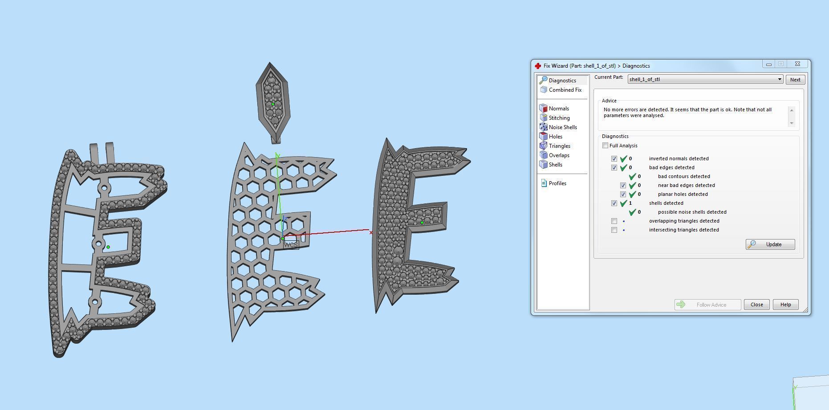Switch to Combined Fix page label

point(565,90)
